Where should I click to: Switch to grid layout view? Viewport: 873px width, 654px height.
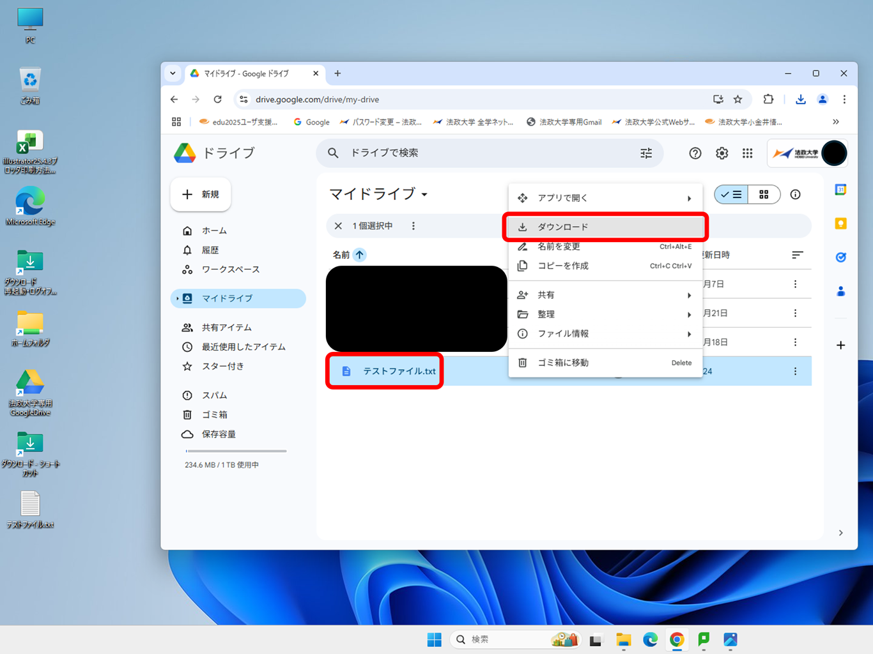(x=764, y=195)
